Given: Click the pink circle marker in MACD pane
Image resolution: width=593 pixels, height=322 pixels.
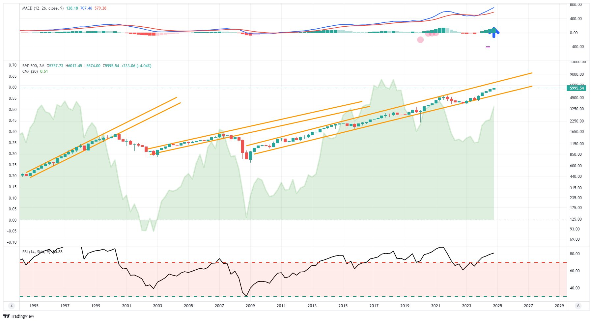Looking at the screenshot, I should click(420, 40).
